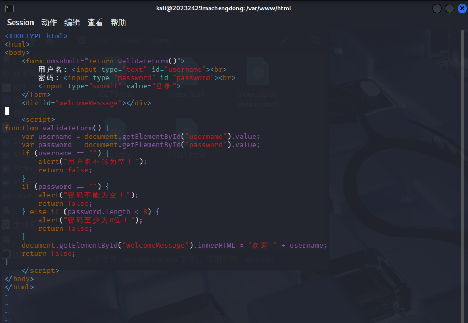Screen dimensions: 468x323
Task: Click the else if password.length < 8 line
Action: [91, 211]
